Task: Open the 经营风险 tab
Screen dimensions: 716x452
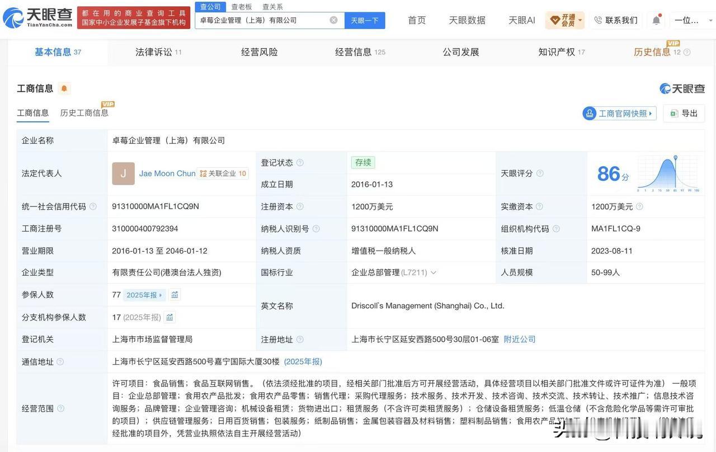Action: 260,52
